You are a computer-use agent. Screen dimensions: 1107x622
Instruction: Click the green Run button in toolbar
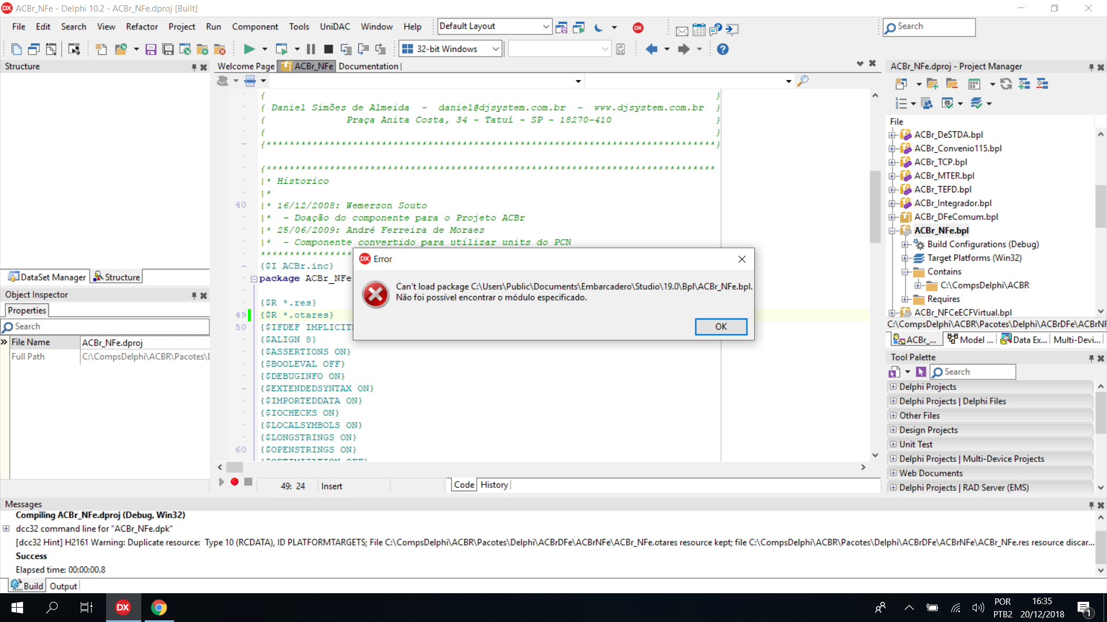[249, 49]
